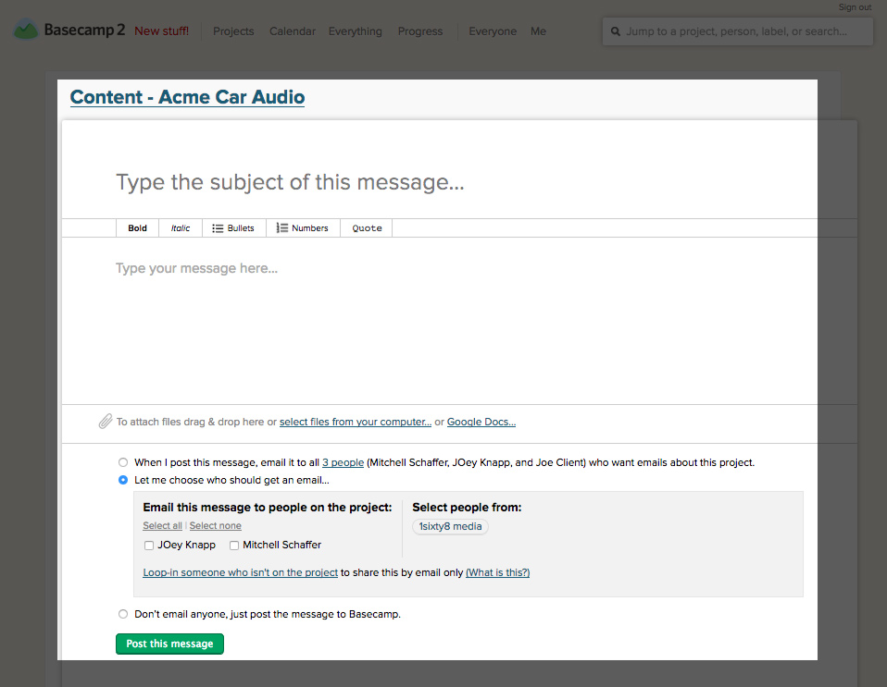
Task: Click into the message body text area
Action: pos(459,319)
